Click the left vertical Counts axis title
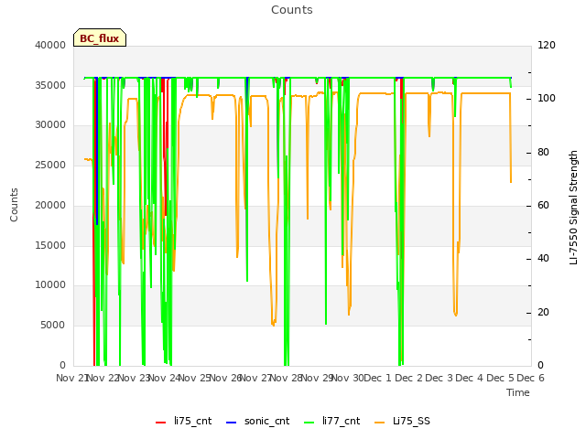The height and width of the screenshot is (439, 586). point(14,205)
